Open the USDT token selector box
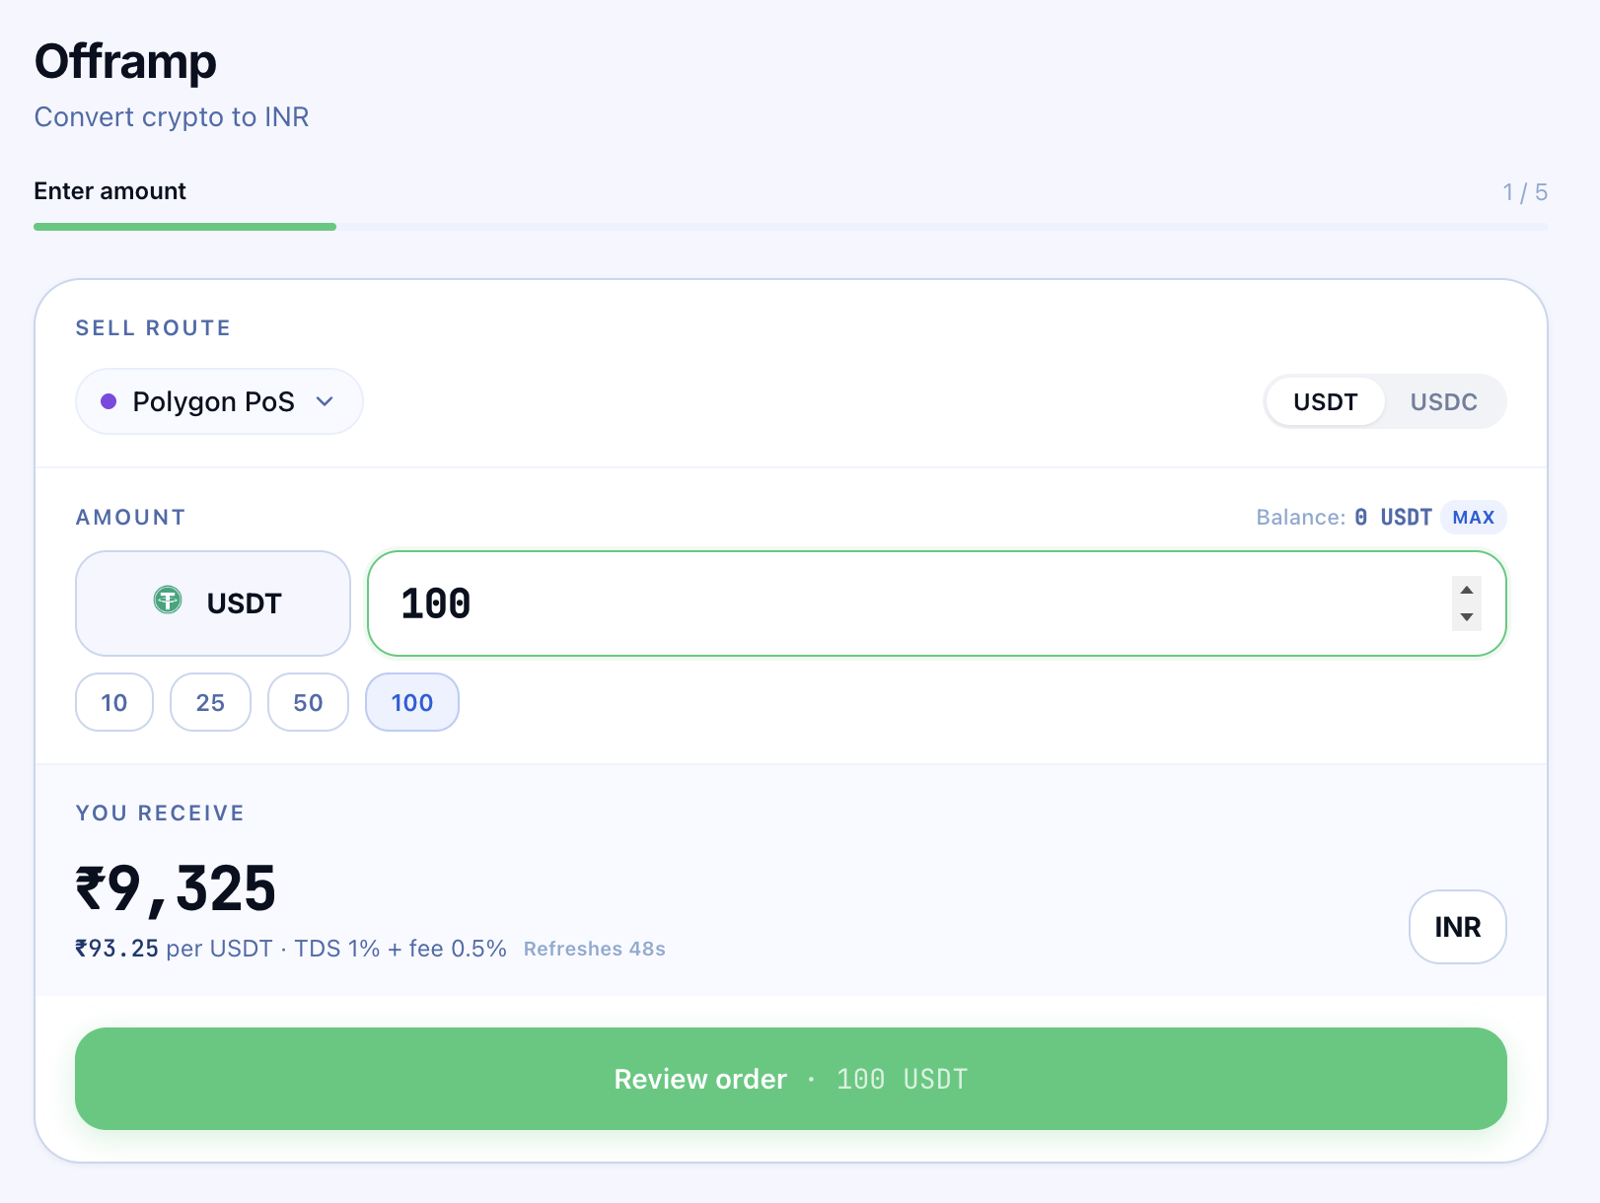 tap(213, 603)
